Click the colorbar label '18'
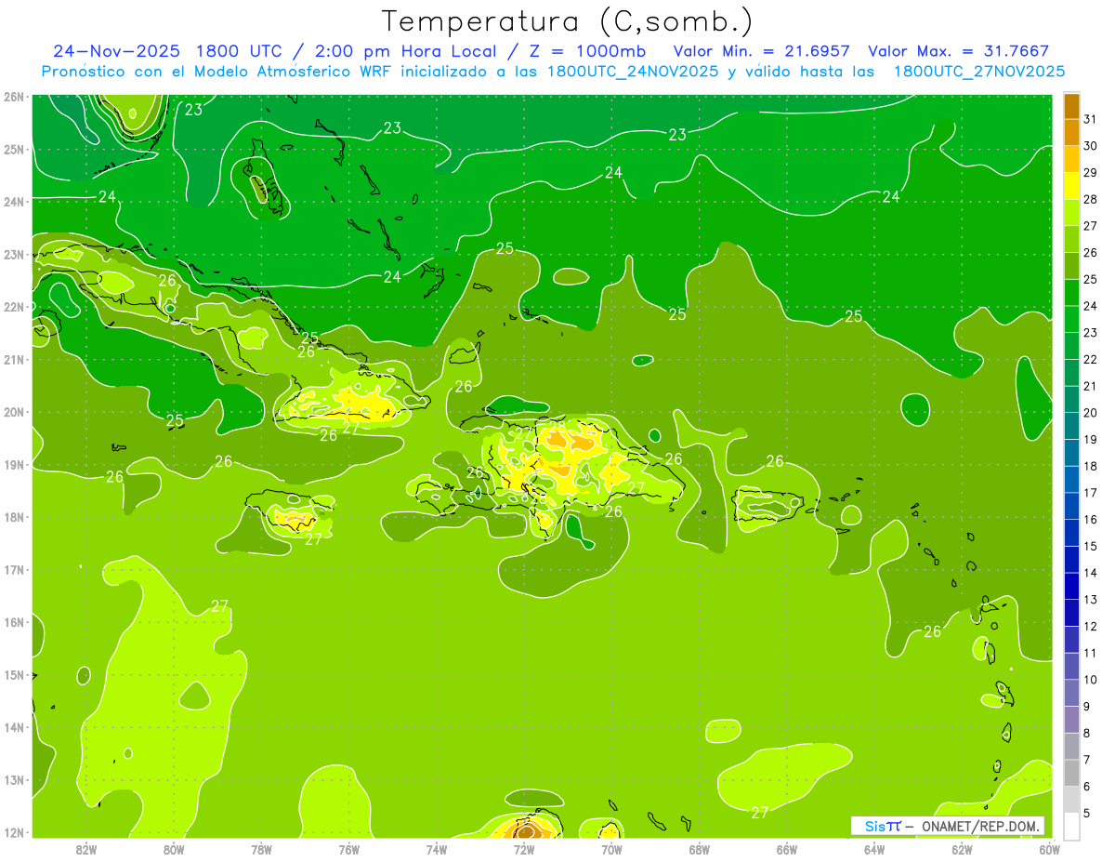The image size is (1115, 862). [x=1090, y=466]
